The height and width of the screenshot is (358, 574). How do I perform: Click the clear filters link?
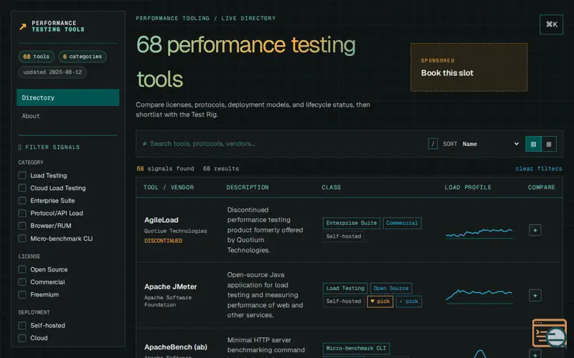(x=539, y=168)
